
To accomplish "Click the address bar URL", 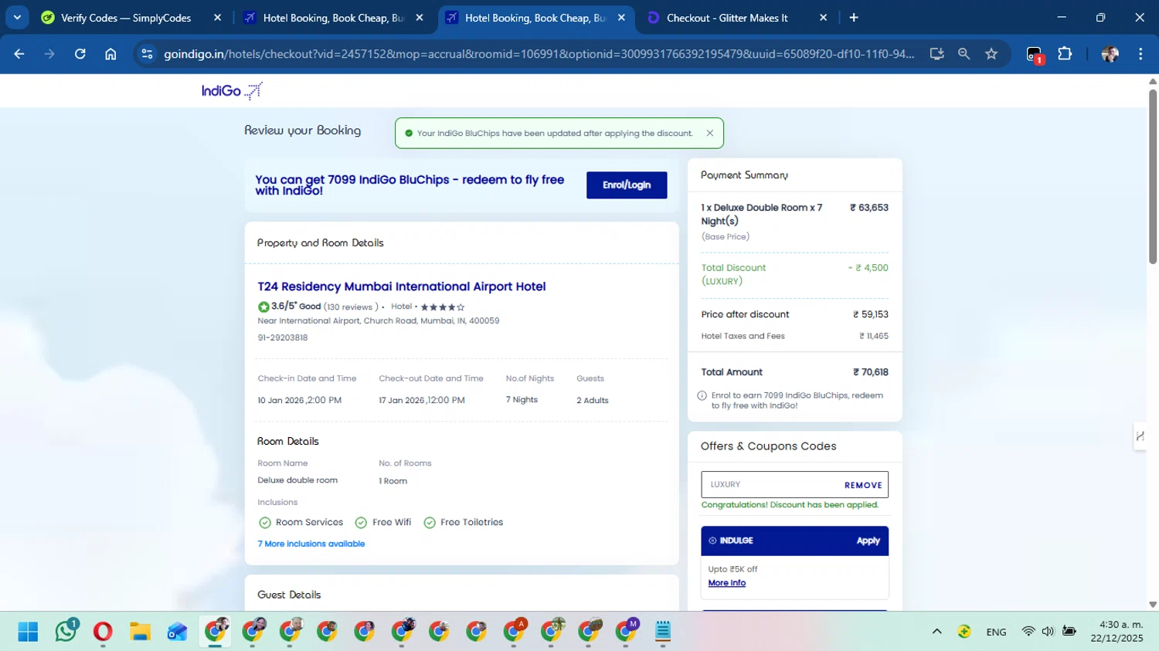I will click(539, 54).
